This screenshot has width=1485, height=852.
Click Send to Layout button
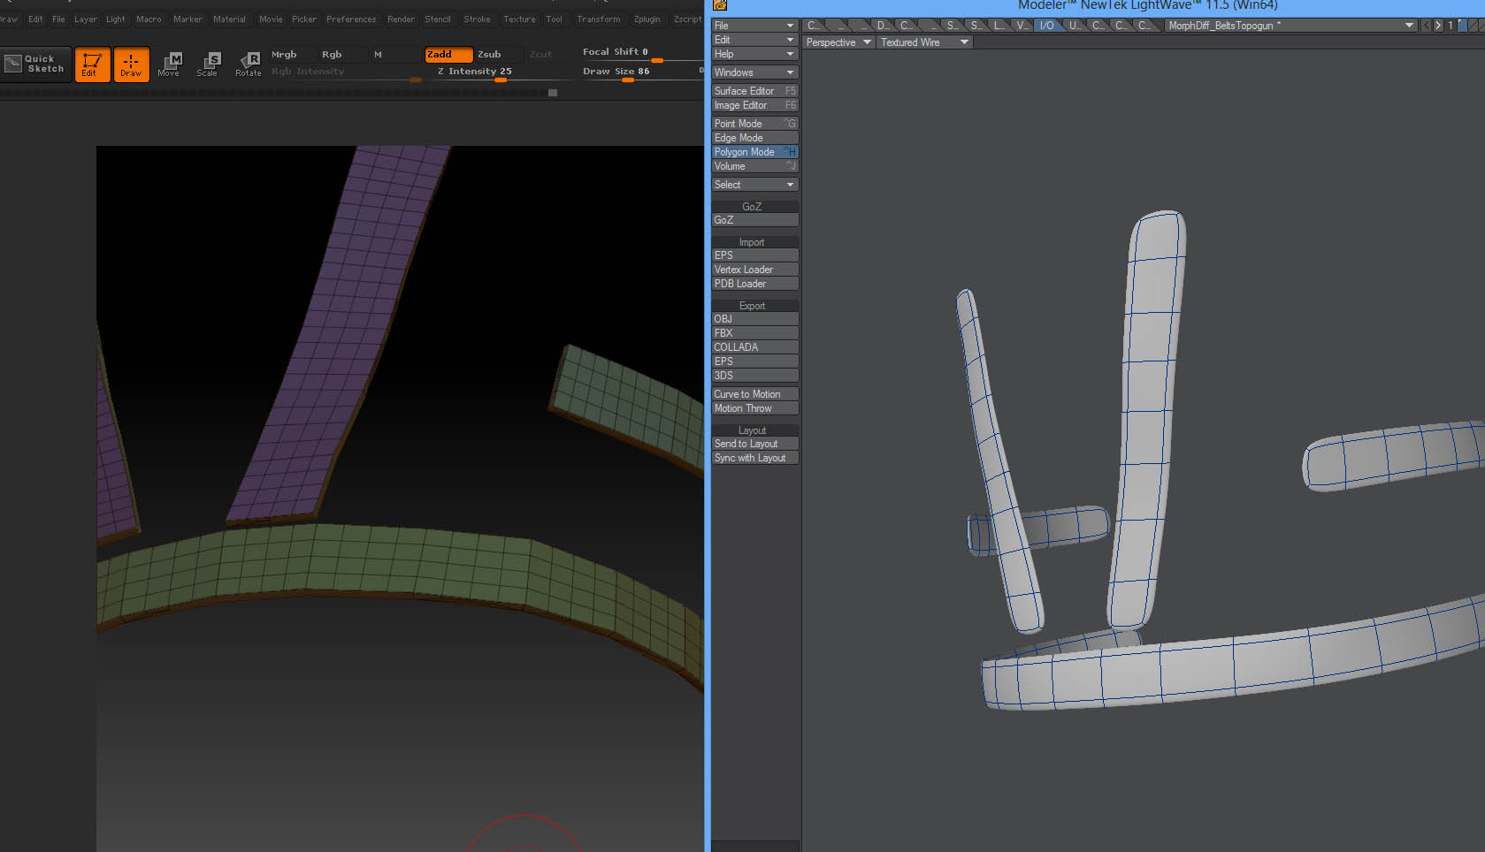(x=754, y=444)
